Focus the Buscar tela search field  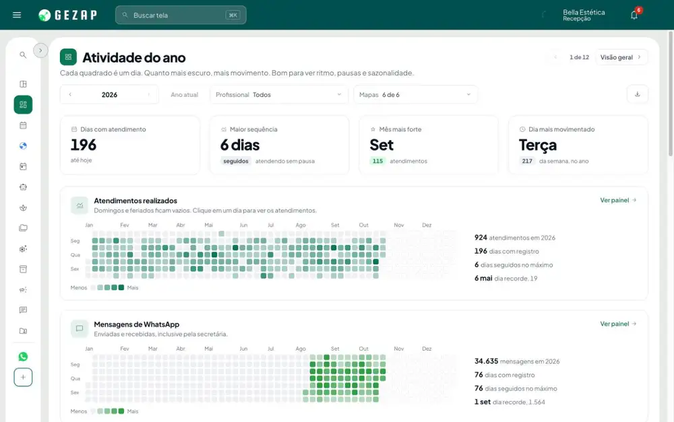(x=181, y=15)
